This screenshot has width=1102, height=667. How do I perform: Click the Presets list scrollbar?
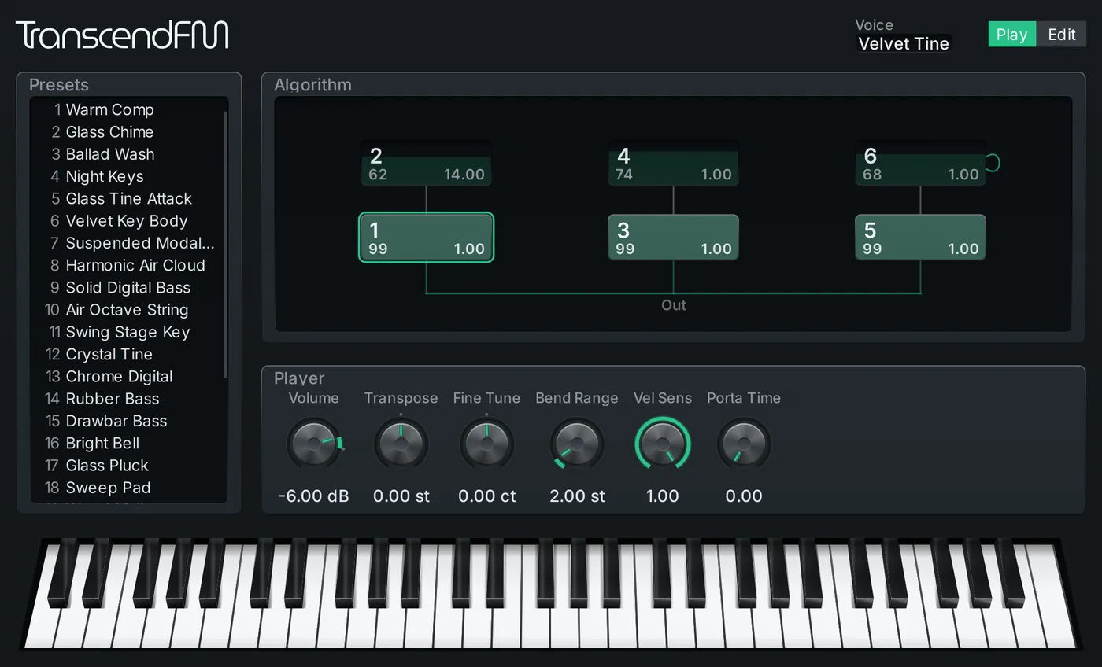coord(225,245)
